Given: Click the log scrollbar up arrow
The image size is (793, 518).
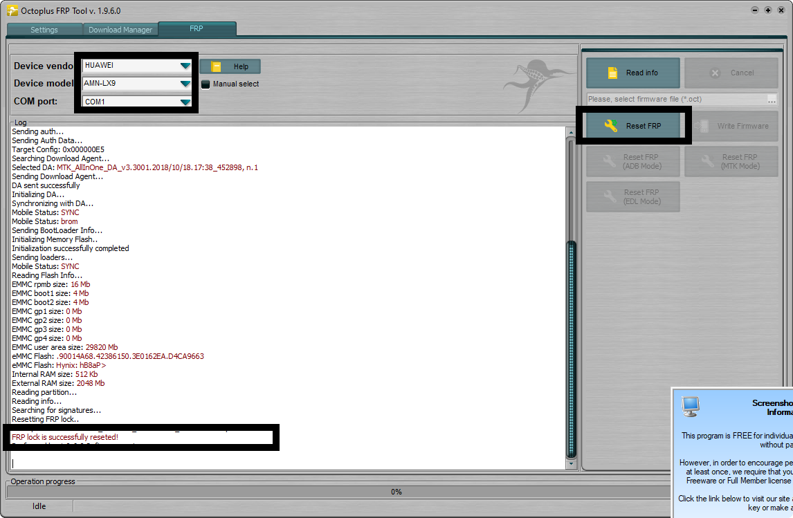Looking at the screenshot, I should click(571, 132).
